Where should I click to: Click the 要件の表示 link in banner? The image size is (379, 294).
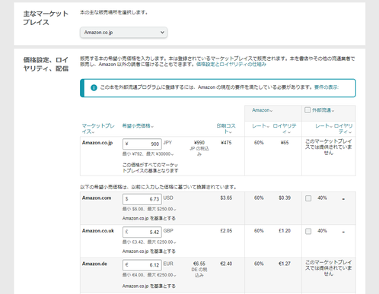click(326, 87)
